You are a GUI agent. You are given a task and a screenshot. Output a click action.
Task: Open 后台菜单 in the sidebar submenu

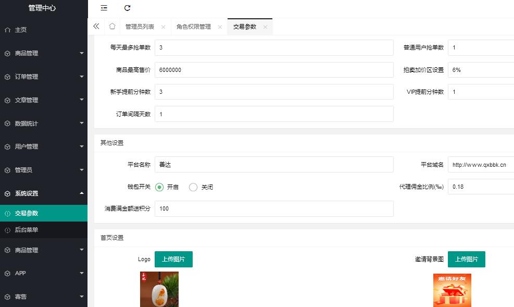pos(27,230)
